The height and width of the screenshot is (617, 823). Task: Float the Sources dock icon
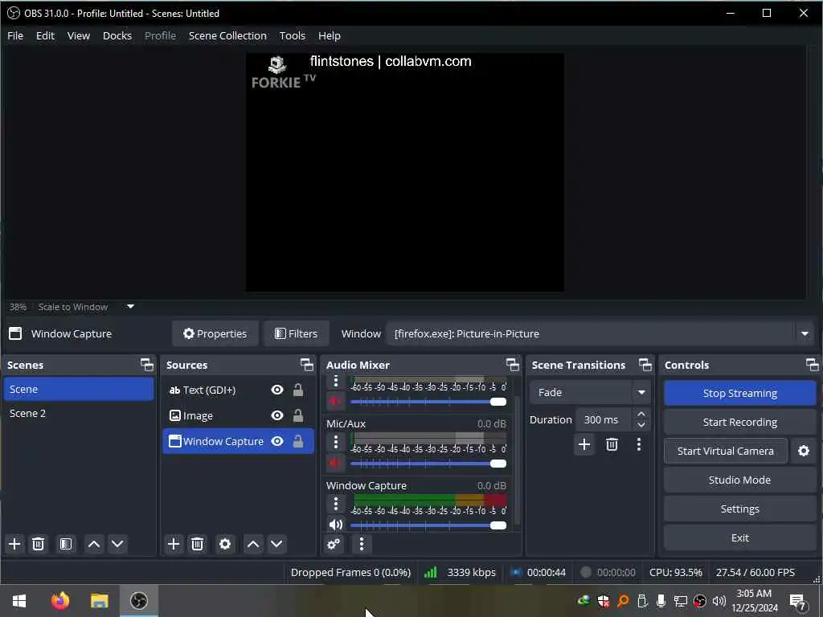click(x=306, y=365)
